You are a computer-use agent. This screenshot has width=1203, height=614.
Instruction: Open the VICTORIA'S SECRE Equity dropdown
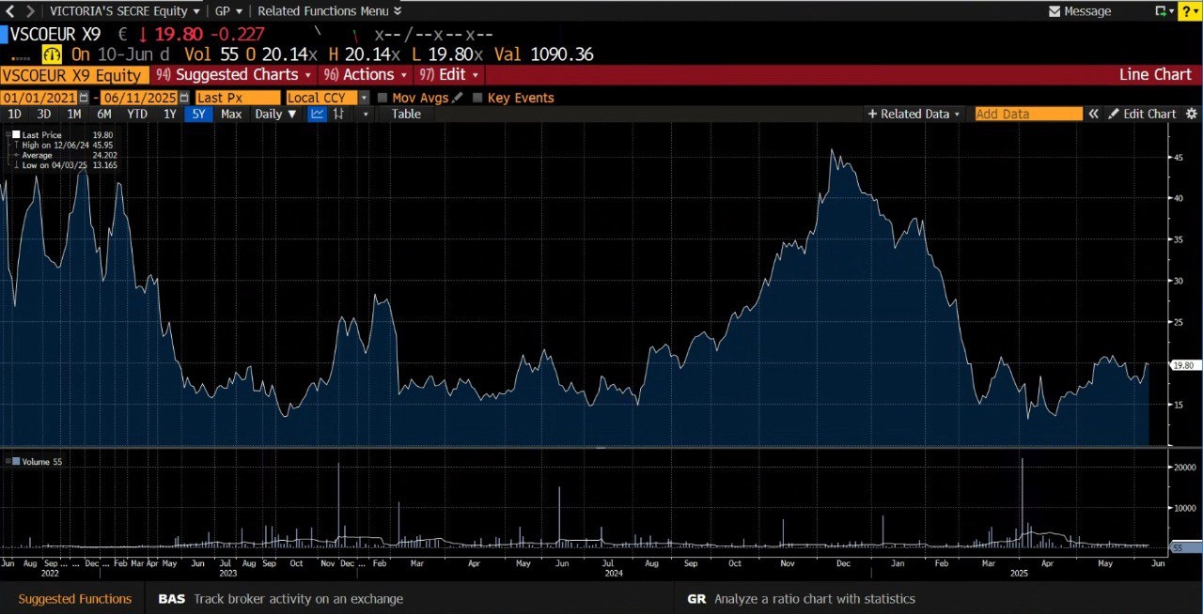point(124,11)
